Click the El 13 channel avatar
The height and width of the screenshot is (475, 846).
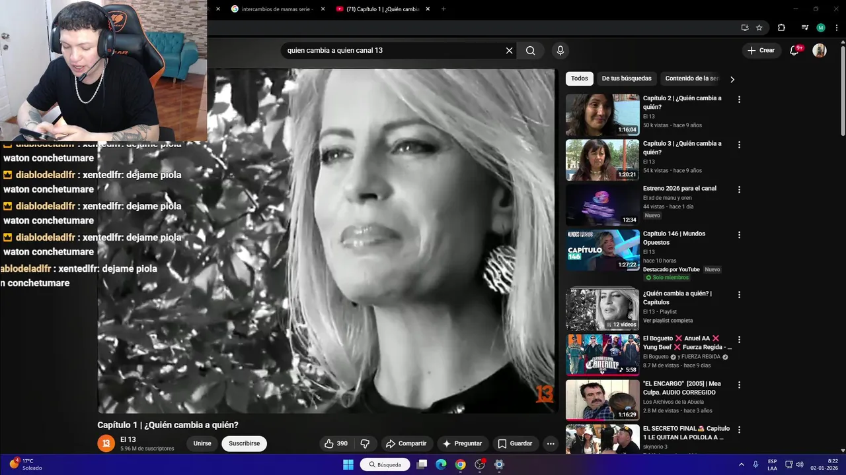click(x=106, y=443)
